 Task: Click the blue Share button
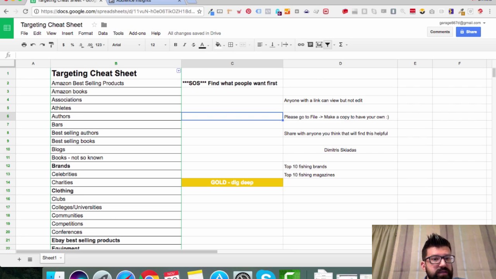[x=468, y=32]
